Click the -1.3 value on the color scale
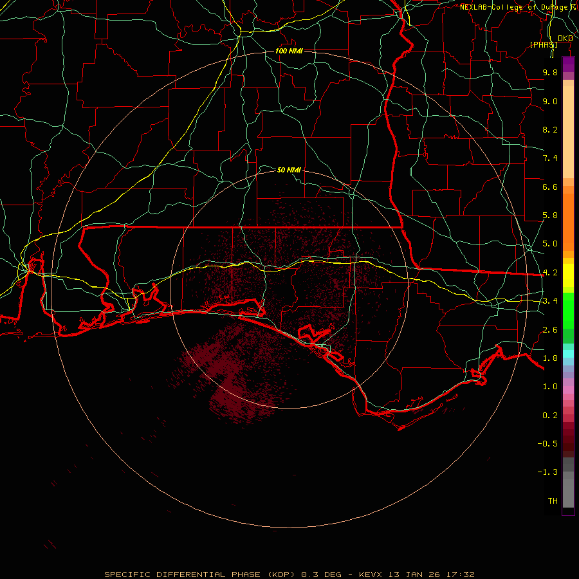 [x=547, y=472]
